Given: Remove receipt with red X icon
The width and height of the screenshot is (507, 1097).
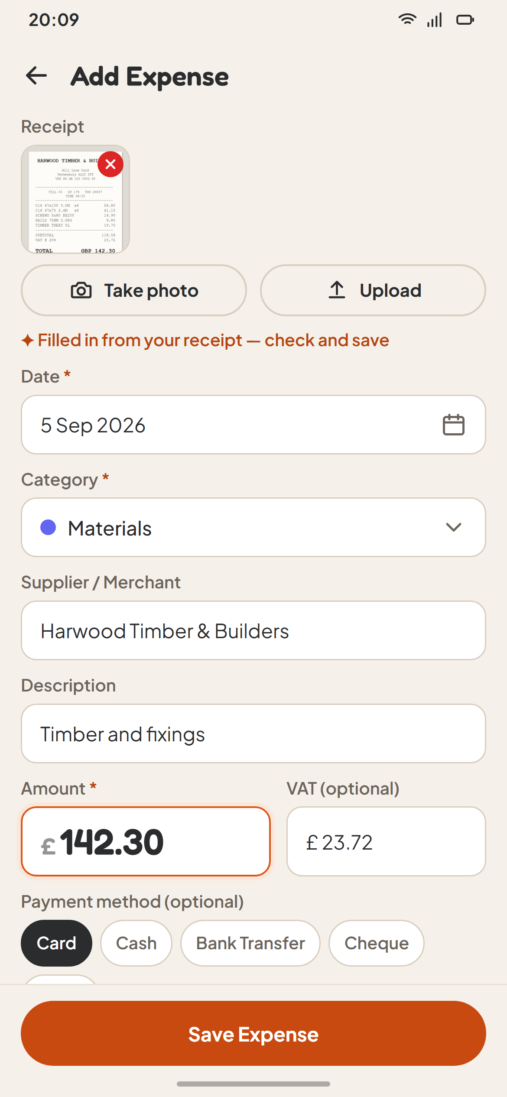Looking at the screenshot, I should coord(110,164).
